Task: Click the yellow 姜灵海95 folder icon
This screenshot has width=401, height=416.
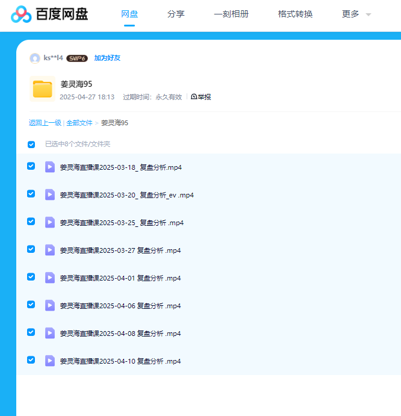Action: coord(42,89)
